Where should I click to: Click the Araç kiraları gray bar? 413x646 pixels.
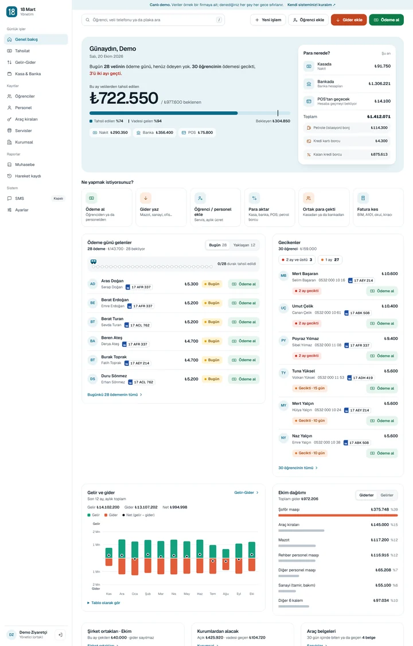[301, 531]
